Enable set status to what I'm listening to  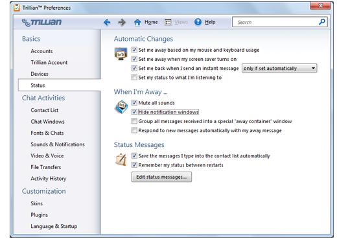pos(134,77)
